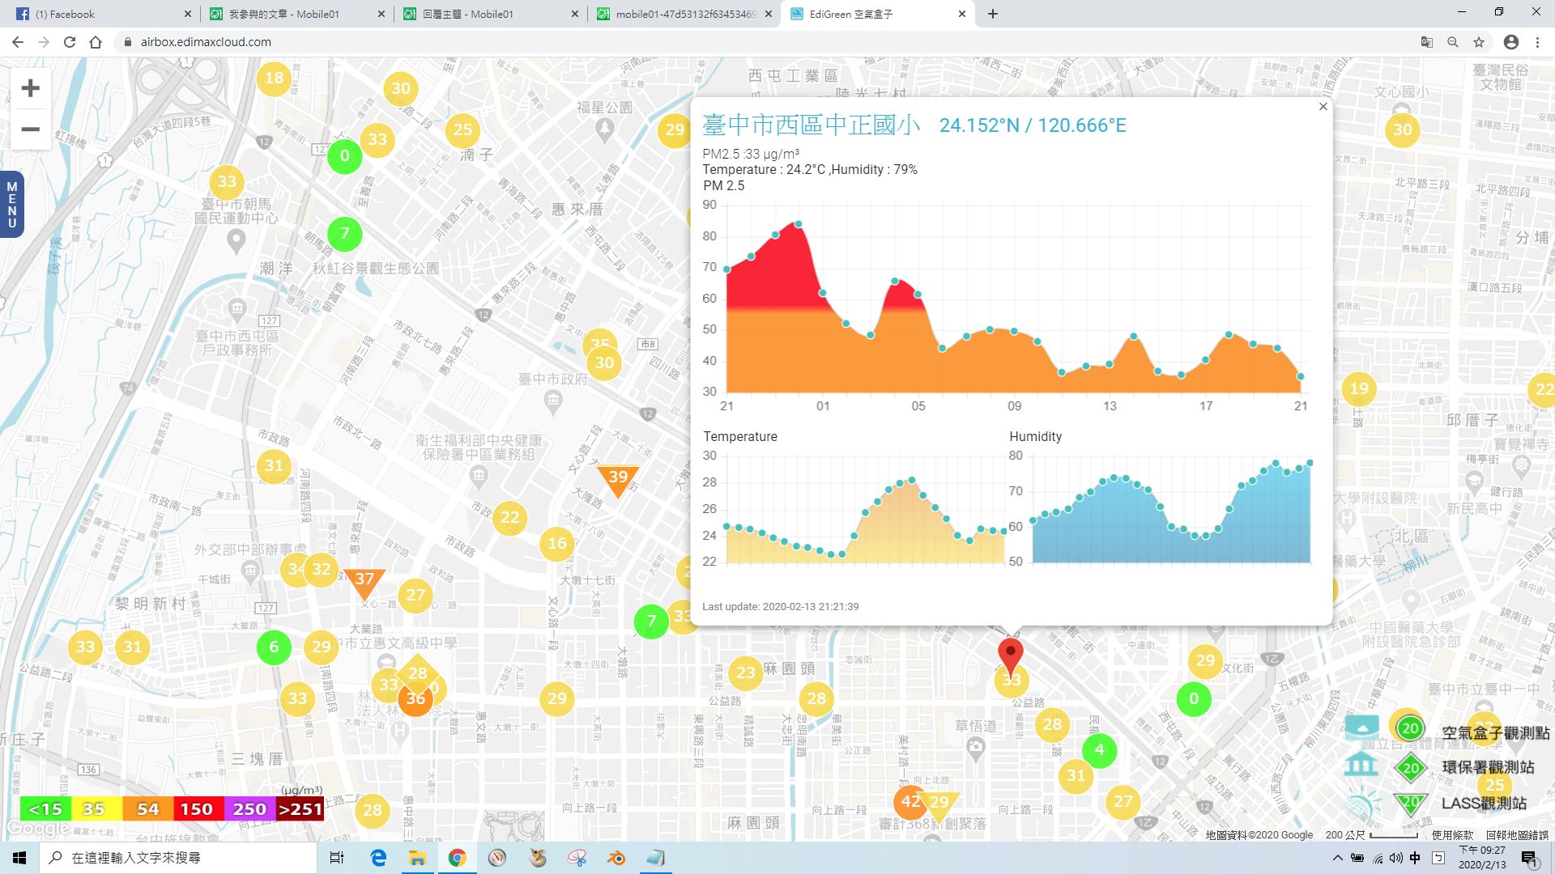Open the notification center icon

1529,859
